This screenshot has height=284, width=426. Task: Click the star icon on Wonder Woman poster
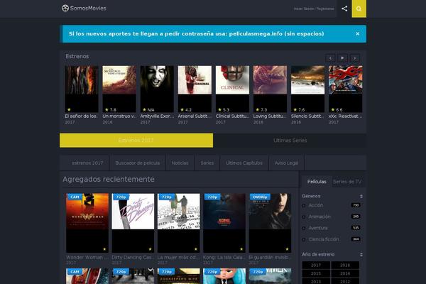coord(104,249)
